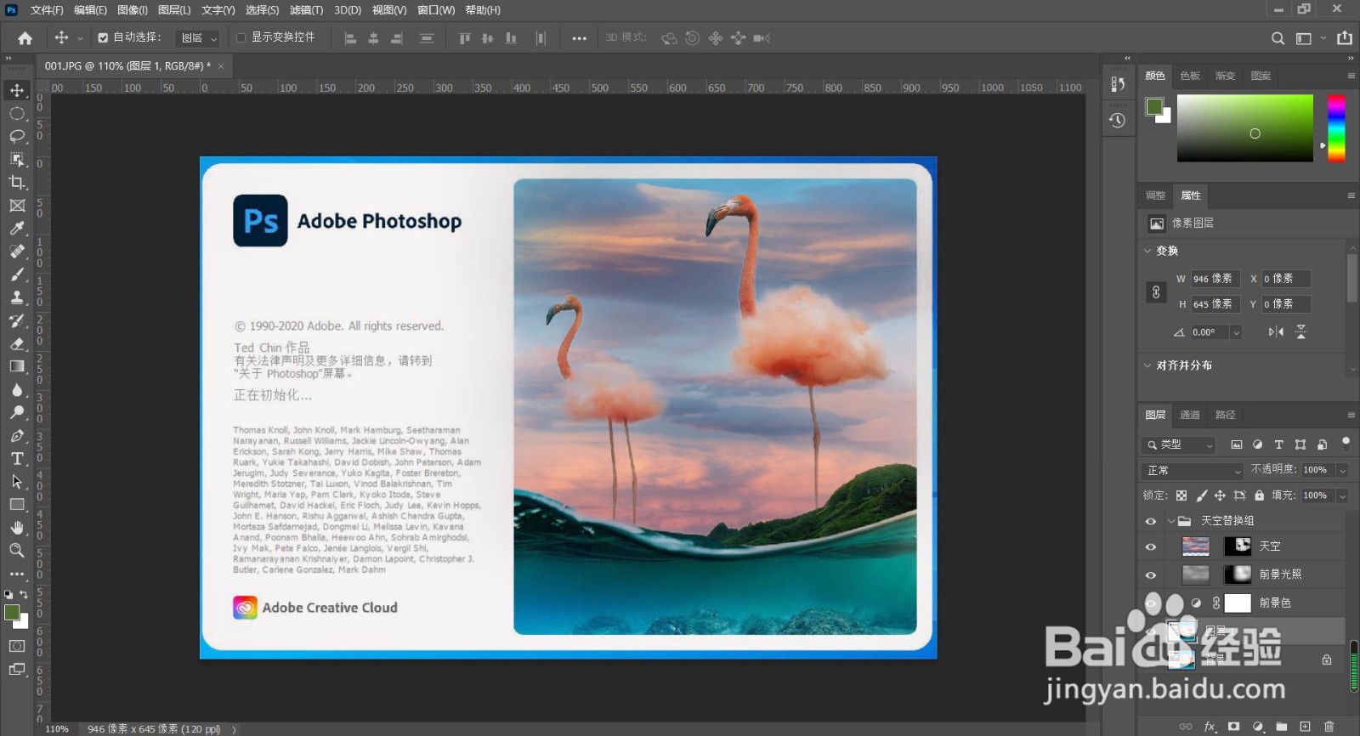
Task: Flip horizontally button in properties
Action: (x=1276, y=332)
